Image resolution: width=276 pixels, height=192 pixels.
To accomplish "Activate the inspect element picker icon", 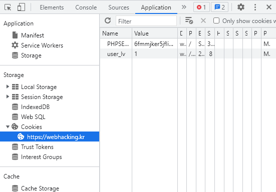I will pos(8,7).
